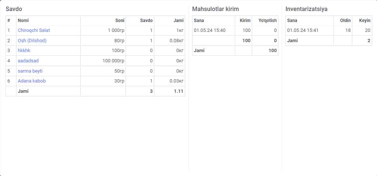Viewport: 377px width, 176px height.
Task: Open the sarma beyti link
Action: [x=30, y=71]
